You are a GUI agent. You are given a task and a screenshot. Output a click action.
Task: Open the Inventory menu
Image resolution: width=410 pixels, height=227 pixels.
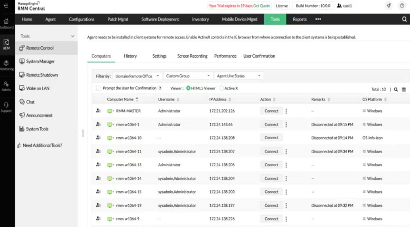200,19
